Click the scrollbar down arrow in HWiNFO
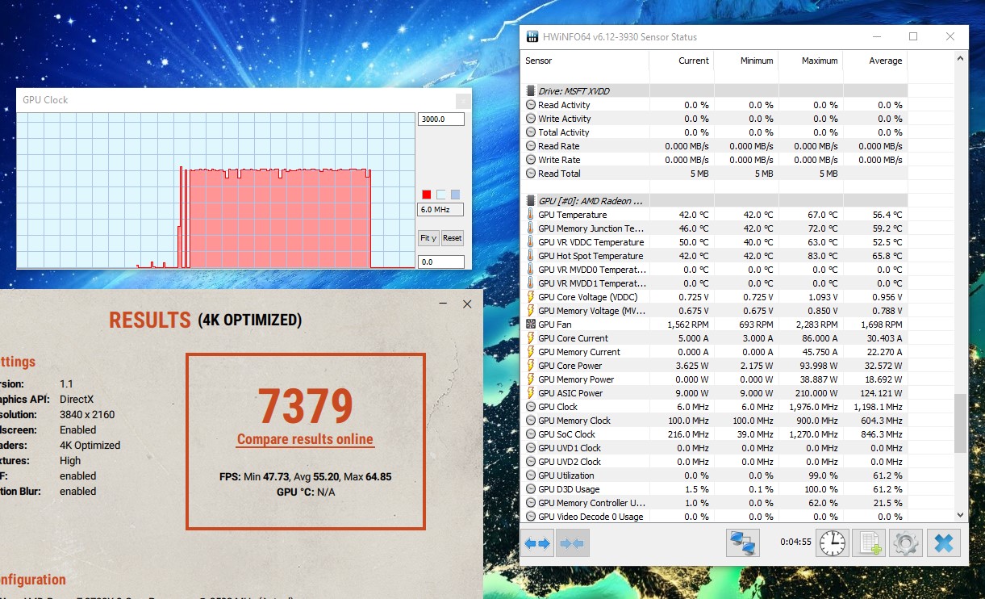 [x=960, y=515]
